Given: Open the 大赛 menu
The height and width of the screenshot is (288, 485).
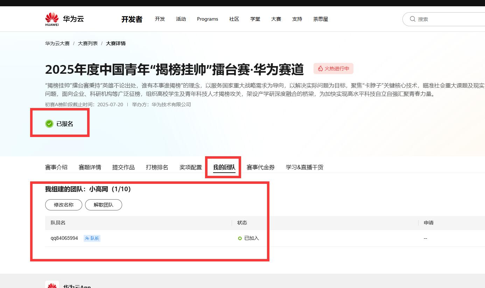Looking at the screenshot, I should [x=276, y=19].
